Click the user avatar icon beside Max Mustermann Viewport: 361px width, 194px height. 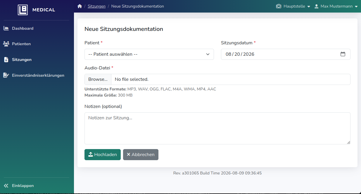click(316, 6)
